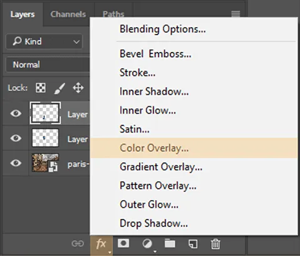
Task: Click the paris- smart object thumbnail
Action: pos(45,163)
